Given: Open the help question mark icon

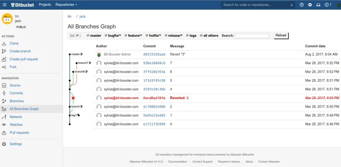Looking at the screenshot, I should [302, 4].
